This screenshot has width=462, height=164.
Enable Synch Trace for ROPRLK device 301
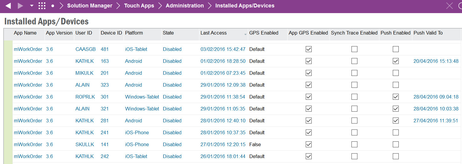(x=354, y=97)
